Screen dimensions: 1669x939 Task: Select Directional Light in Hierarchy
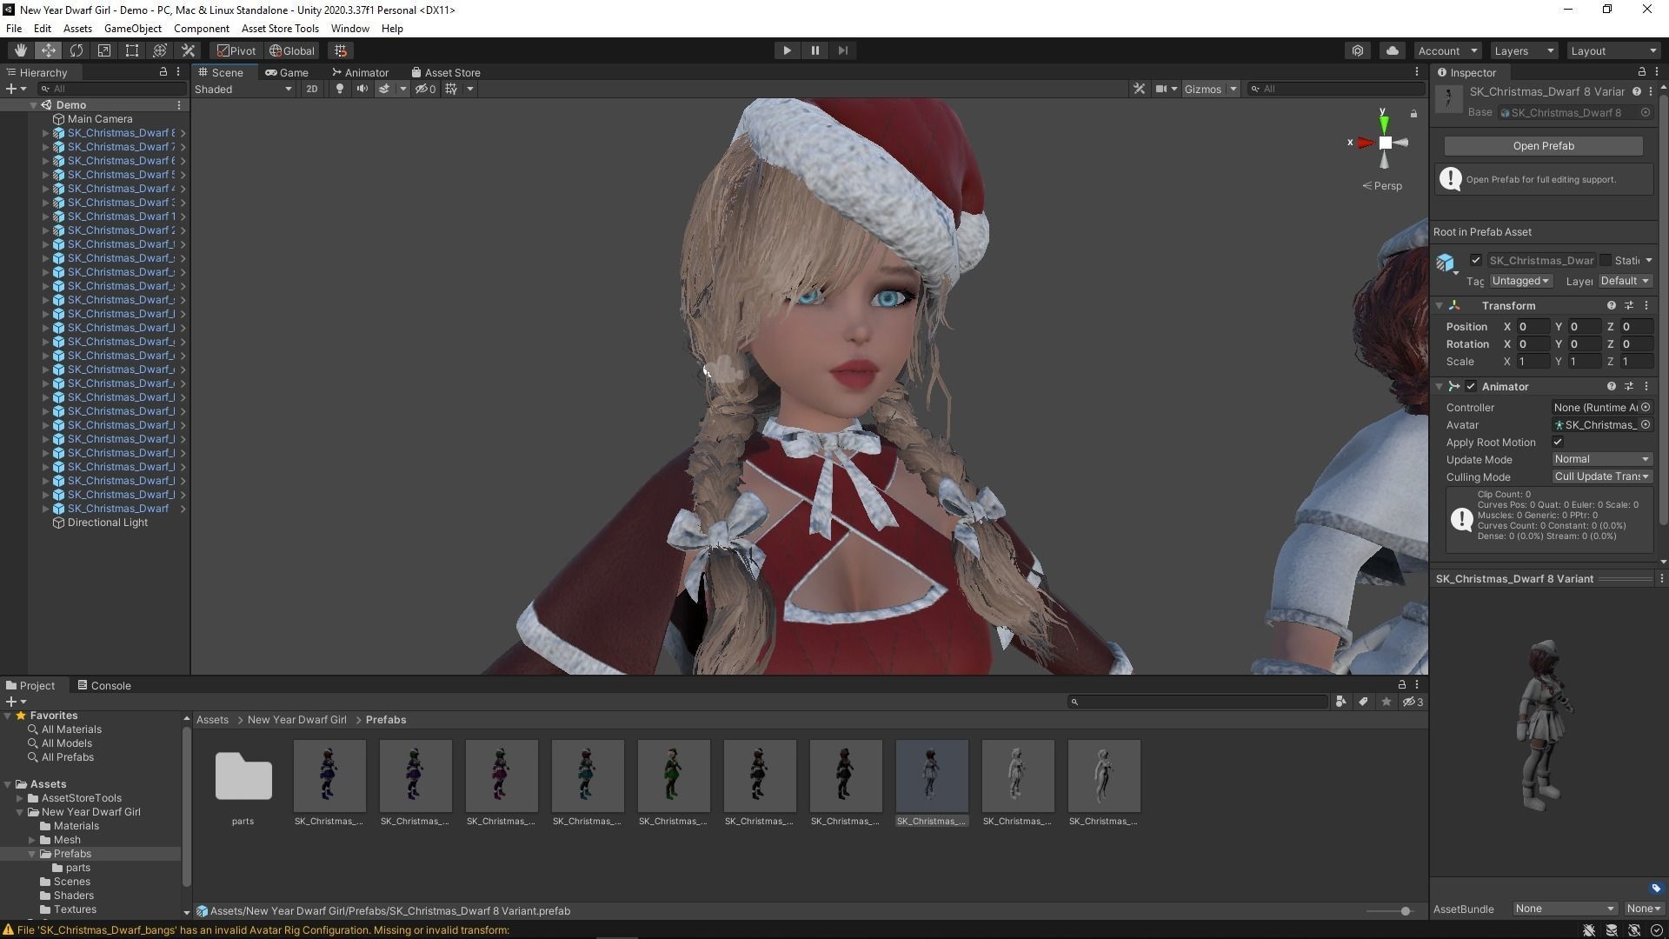pos(107,523)
